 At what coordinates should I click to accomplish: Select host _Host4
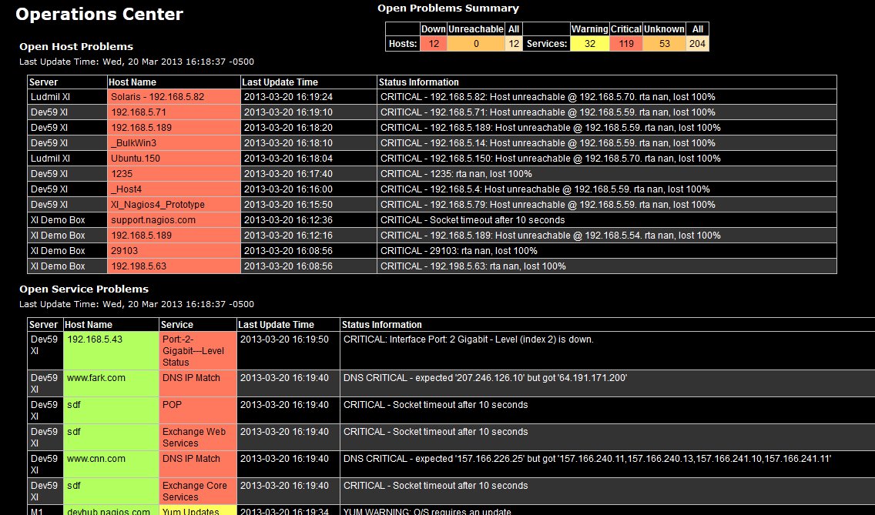pyautogui.click(x=126, y=189)
